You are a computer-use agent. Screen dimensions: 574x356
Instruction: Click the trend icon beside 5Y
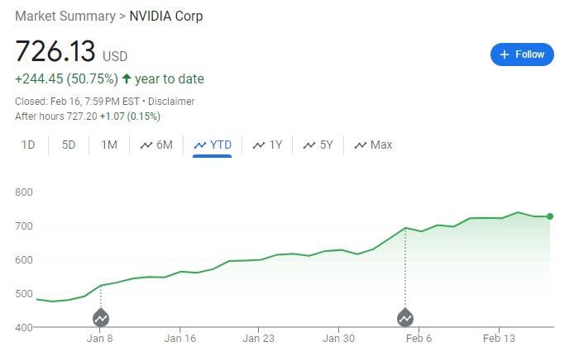[x=309, y=145]
